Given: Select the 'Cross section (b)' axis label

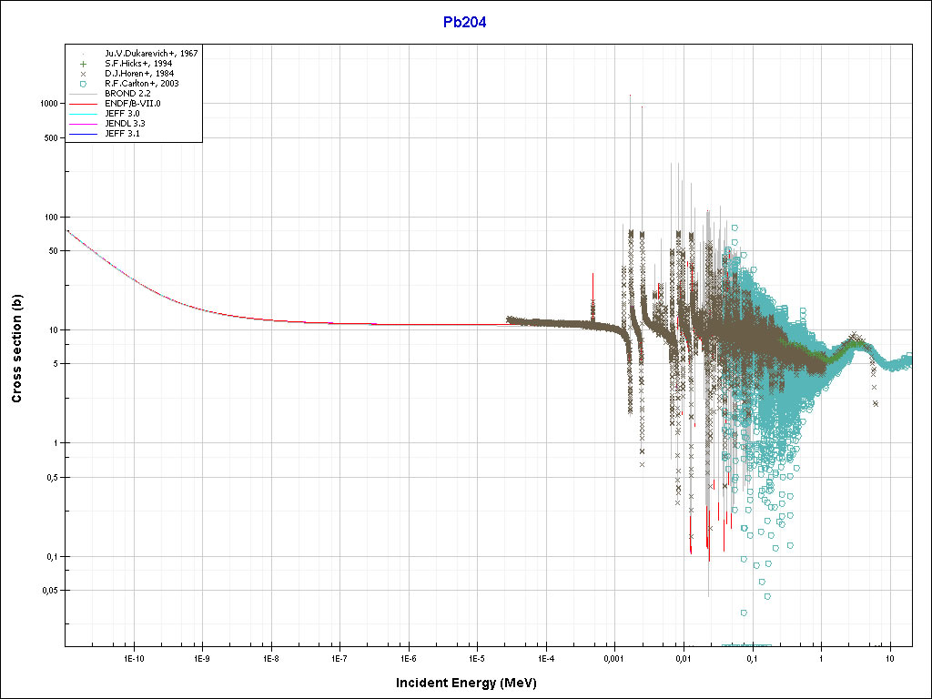Looking at the screenshot, I should (16, 349).
